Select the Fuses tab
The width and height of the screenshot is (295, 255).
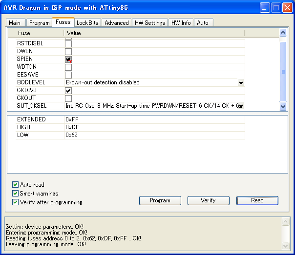click(63, 22)
